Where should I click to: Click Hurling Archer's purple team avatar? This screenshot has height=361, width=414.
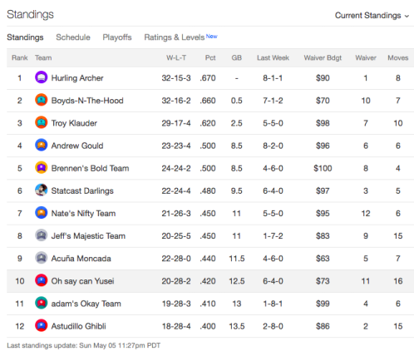tap(41, 77)
